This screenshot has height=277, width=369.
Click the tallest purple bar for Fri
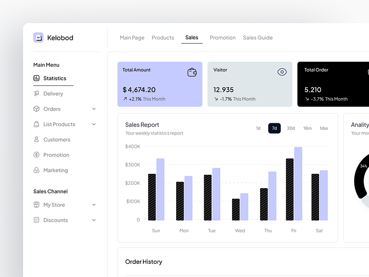tap(298, 183)
